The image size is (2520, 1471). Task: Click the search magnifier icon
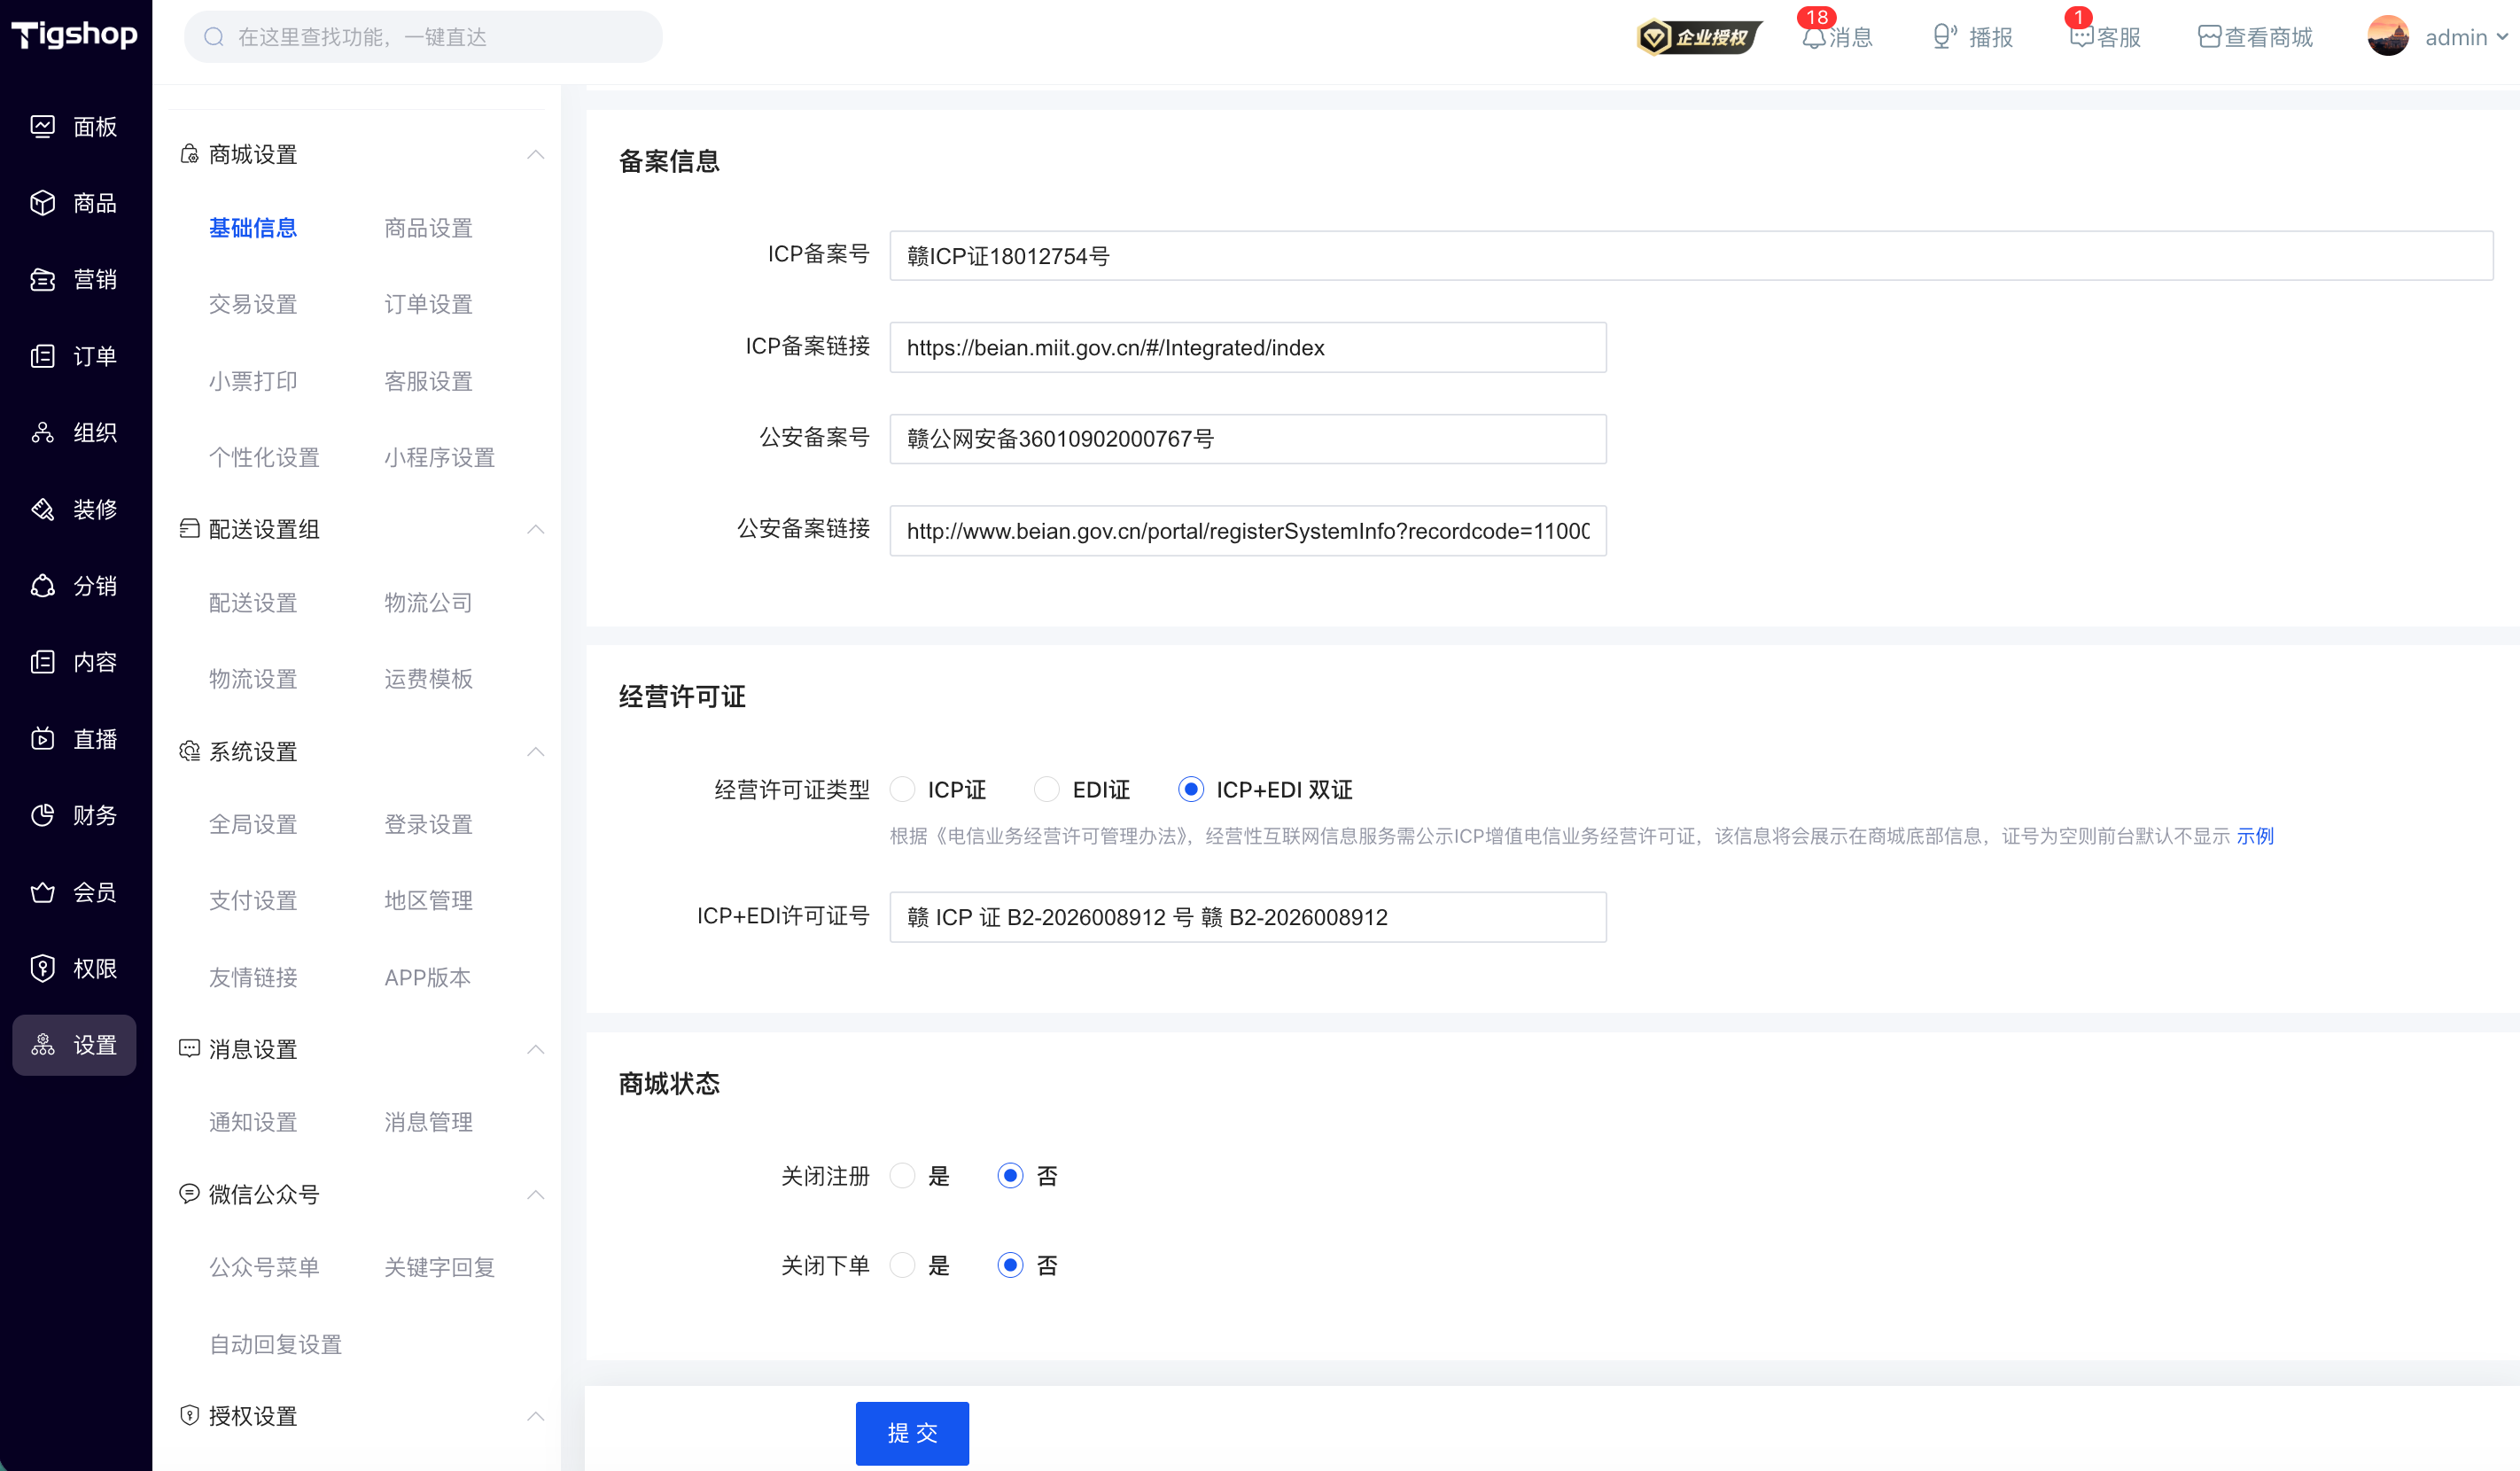pyautogui.click(x=213, y=37)
